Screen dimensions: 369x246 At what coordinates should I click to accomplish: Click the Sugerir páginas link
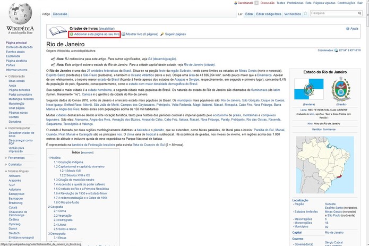(175, 34)
